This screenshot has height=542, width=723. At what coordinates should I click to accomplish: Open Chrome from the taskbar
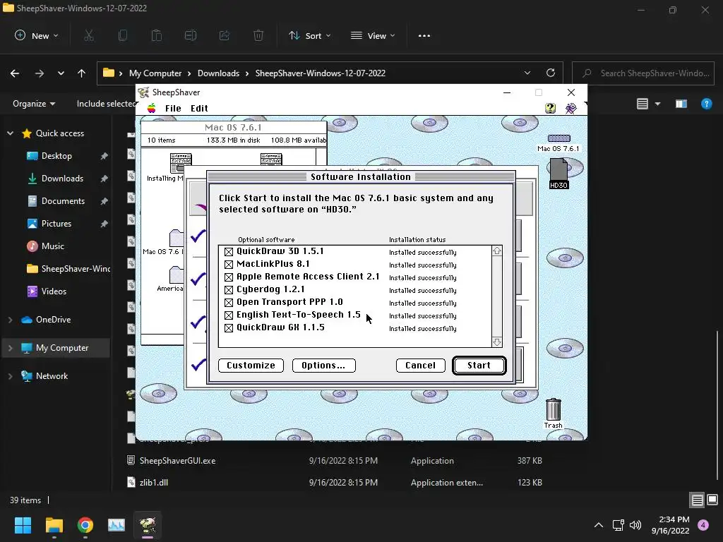(x=85, y=525)
